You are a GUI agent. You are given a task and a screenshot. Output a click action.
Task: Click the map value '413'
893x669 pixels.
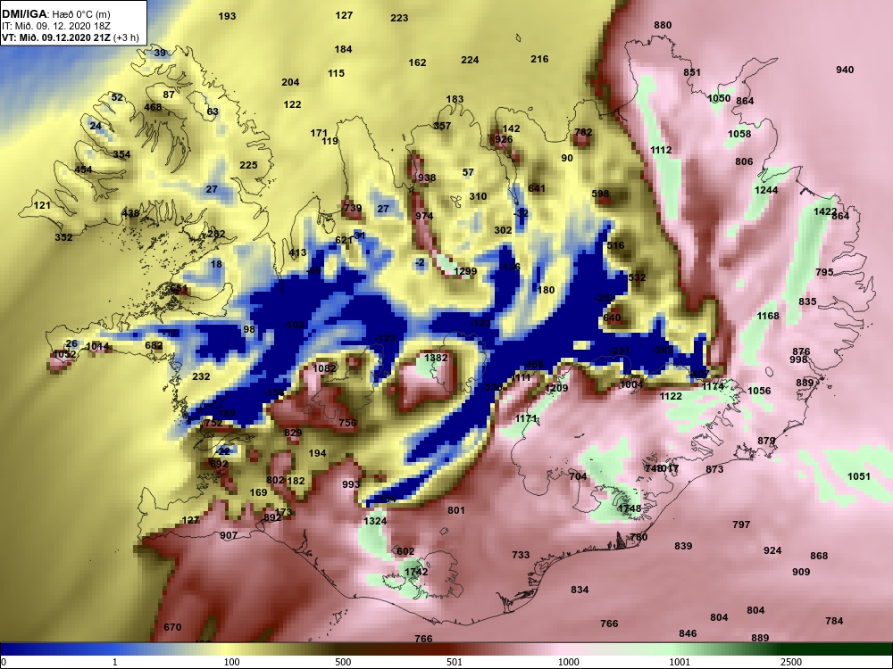coord(297,252)
